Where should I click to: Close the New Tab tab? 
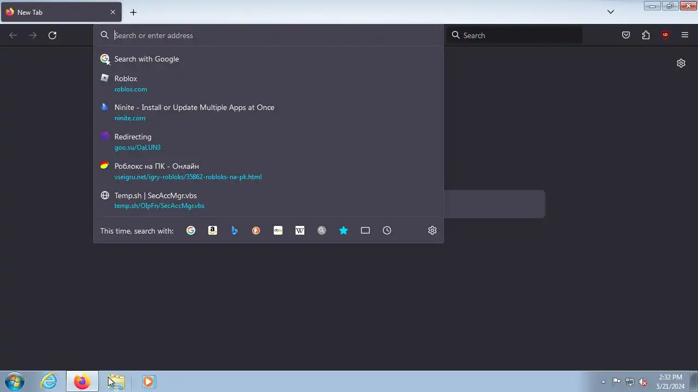(113, 12)
